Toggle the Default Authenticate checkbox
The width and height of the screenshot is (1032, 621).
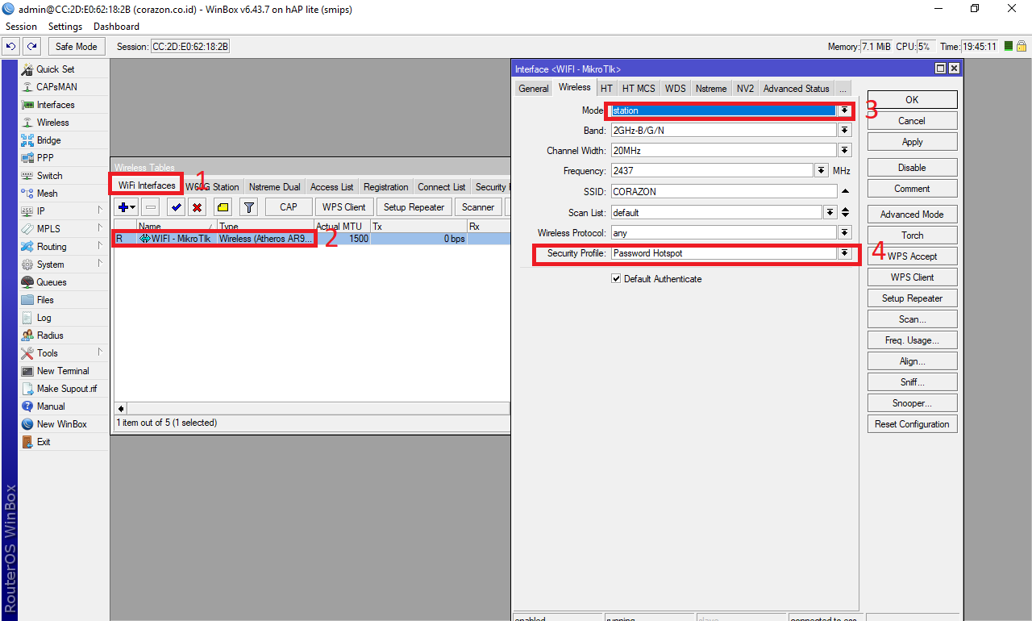click(616, 279)
